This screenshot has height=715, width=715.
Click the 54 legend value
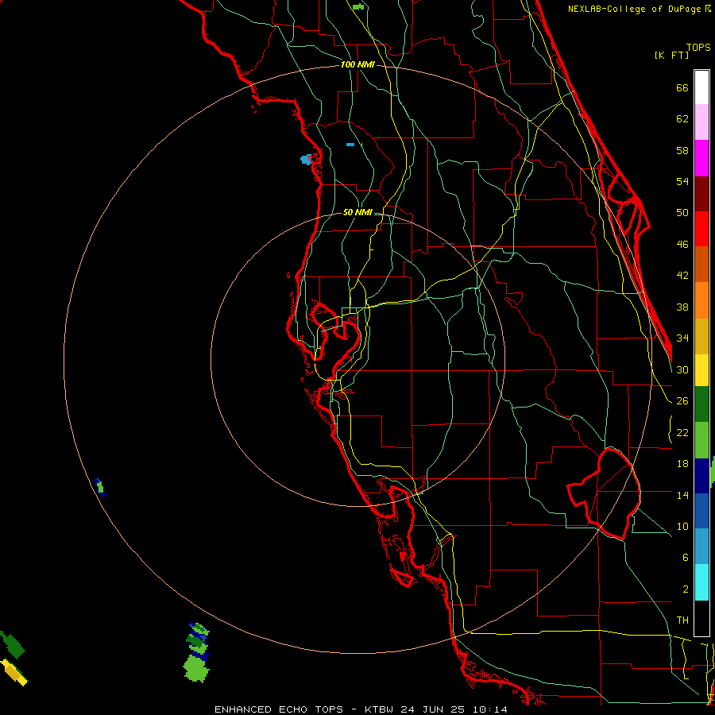point(682,181)
